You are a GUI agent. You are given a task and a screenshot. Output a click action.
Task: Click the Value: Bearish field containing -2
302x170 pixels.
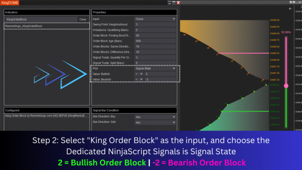click(160, 79)
